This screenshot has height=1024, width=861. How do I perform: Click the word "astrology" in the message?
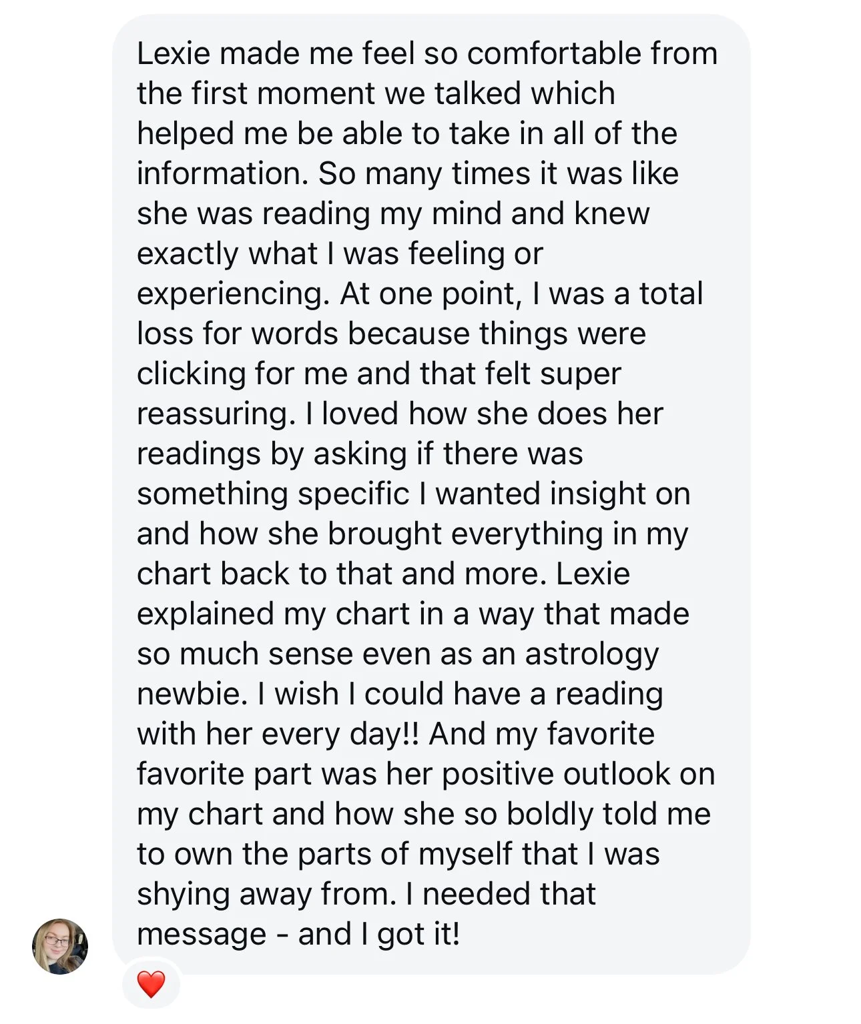click(592, 654)
